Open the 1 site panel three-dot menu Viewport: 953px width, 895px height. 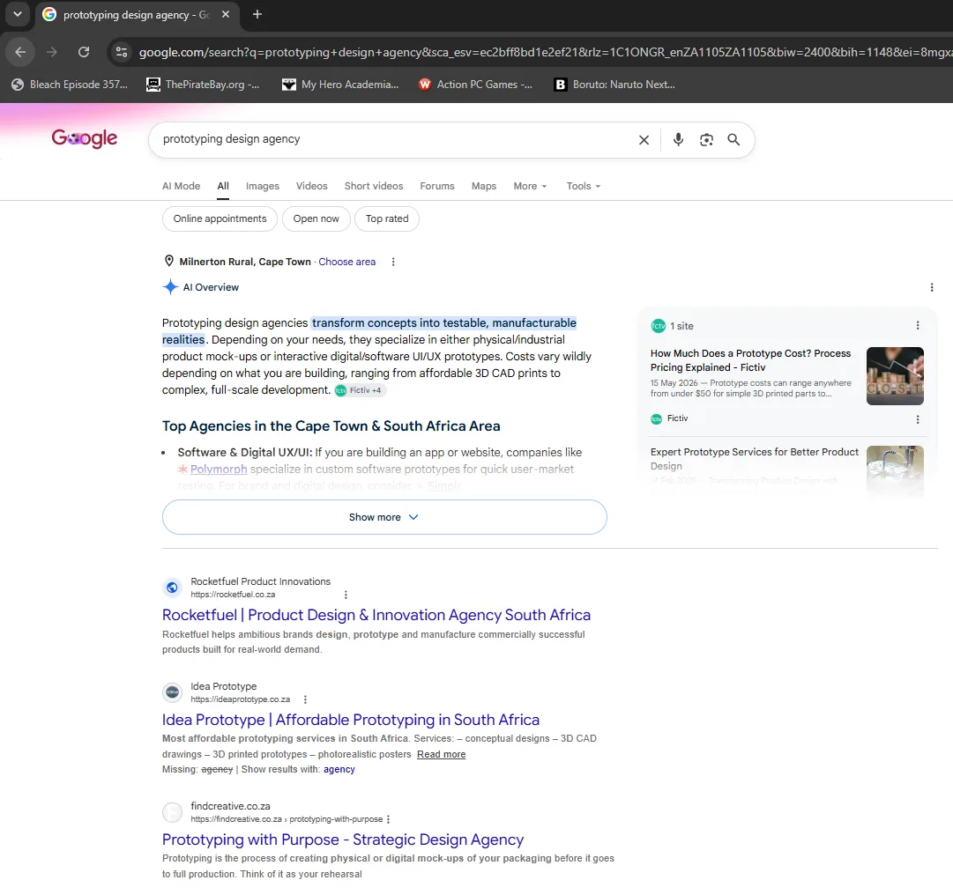point(917,325)
